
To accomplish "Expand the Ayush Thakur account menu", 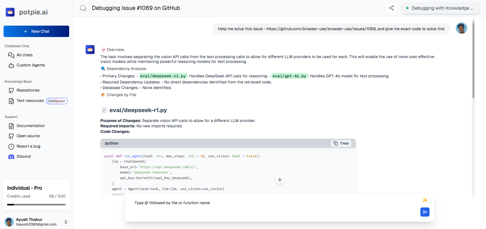I will [x=66, y=222].
